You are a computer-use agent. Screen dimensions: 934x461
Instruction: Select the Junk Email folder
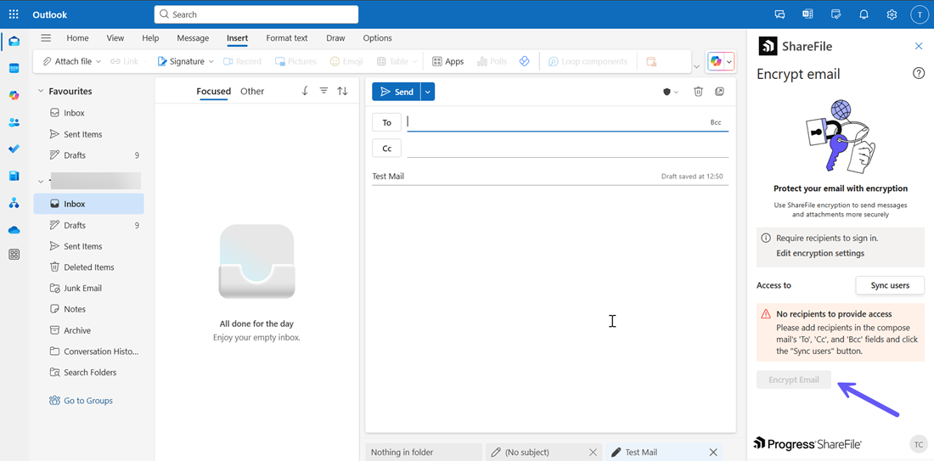[x=82, y=288]
